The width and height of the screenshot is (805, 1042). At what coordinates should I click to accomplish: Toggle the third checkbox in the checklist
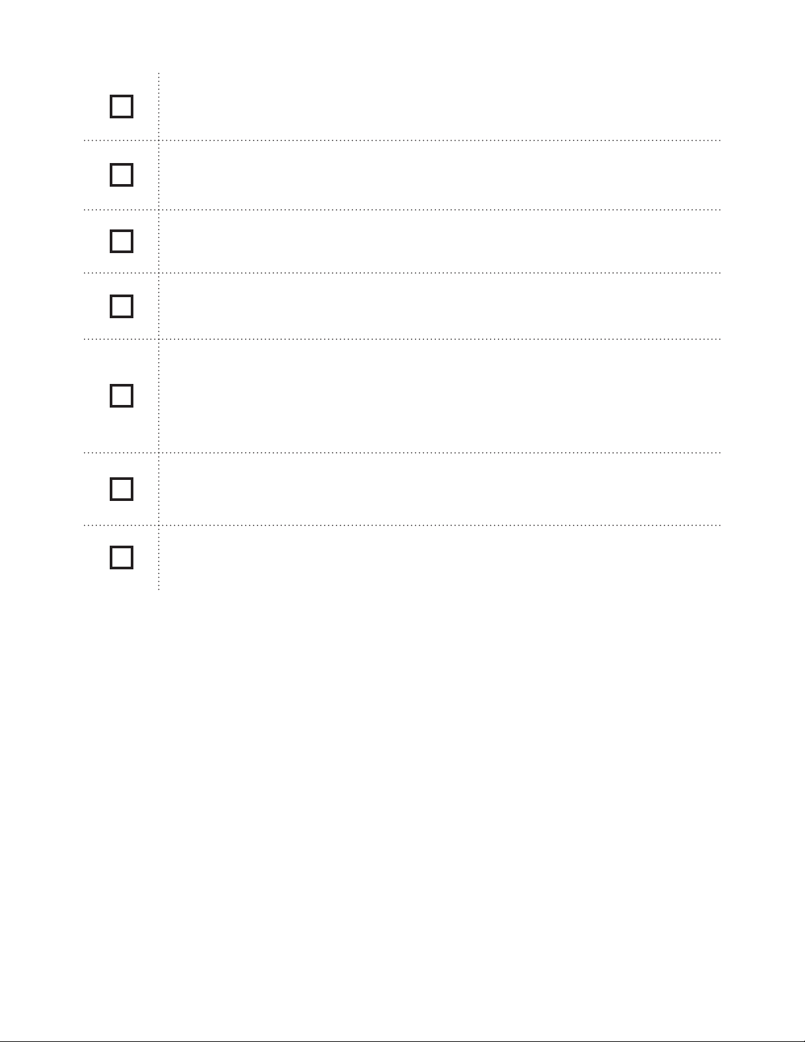tap(122, 241)
